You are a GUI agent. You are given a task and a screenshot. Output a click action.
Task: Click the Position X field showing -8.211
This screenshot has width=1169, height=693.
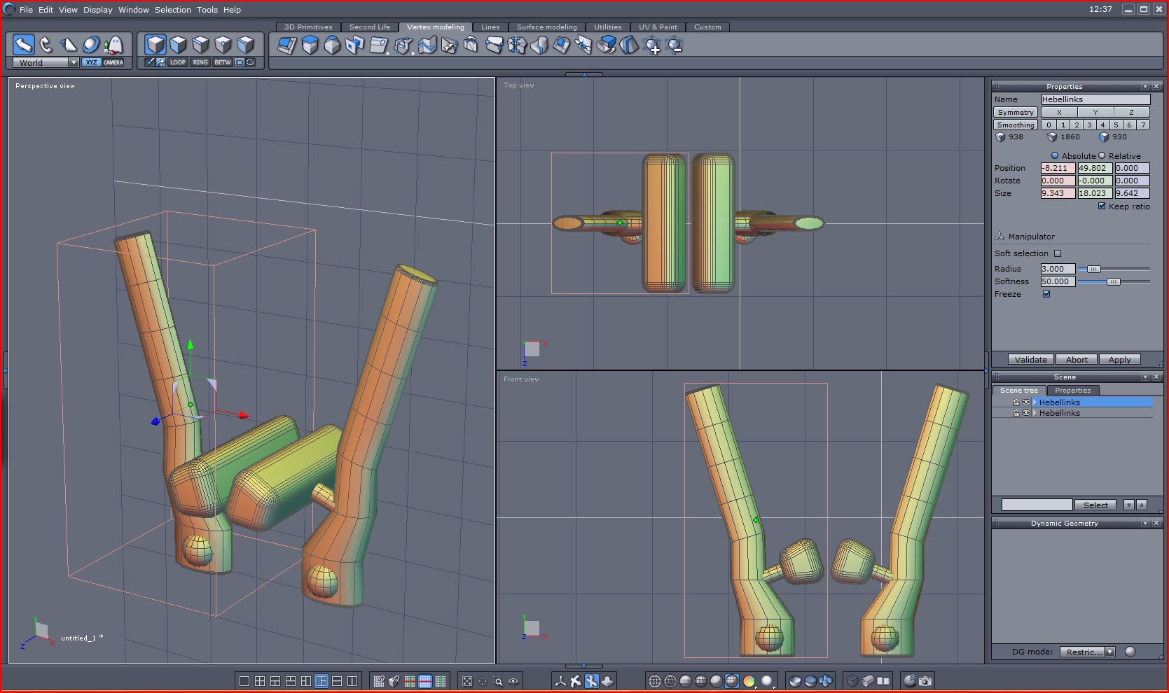[x=1058, y=168]
